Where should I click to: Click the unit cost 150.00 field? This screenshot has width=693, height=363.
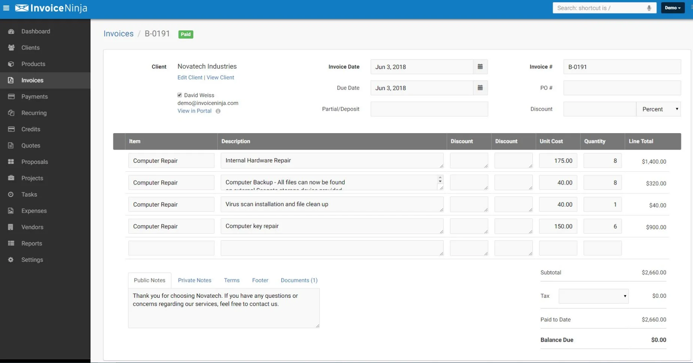tap(558, 226)
